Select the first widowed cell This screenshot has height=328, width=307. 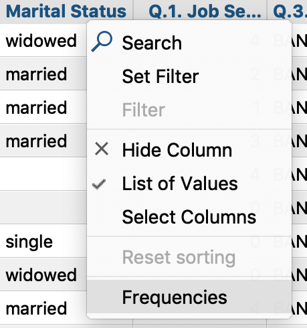(41, 41)
